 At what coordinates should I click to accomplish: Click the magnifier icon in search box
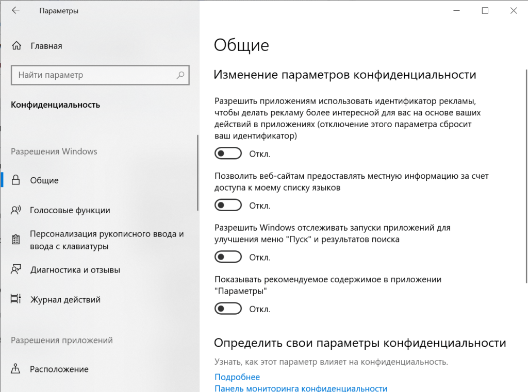point(180,75)
